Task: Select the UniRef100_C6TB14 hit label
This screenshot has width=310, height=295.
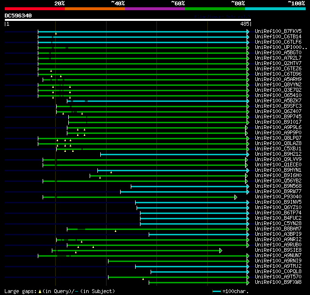Action: [278, 36]
